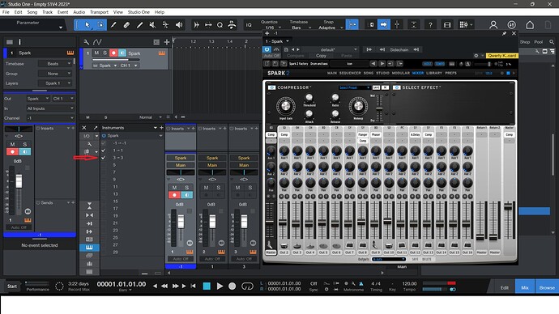Image resolution: width=559 pixels, height=314 pixels.
Task: Solo mixer channel 1
Action: tap(186, 187)
